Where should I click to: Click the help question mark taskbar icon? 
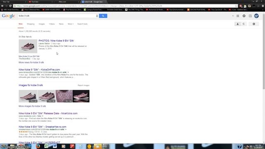point(239,146)
